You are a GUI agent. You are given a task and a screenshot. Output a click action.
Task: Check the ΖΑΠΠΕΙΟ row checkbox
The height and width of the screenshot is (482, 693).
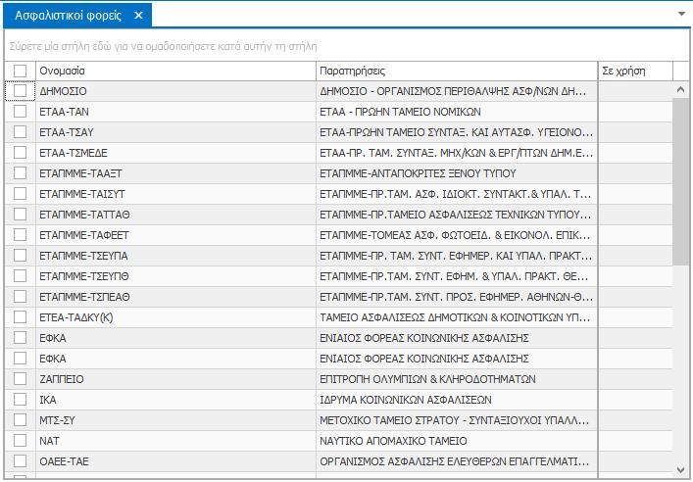[20, 379]
